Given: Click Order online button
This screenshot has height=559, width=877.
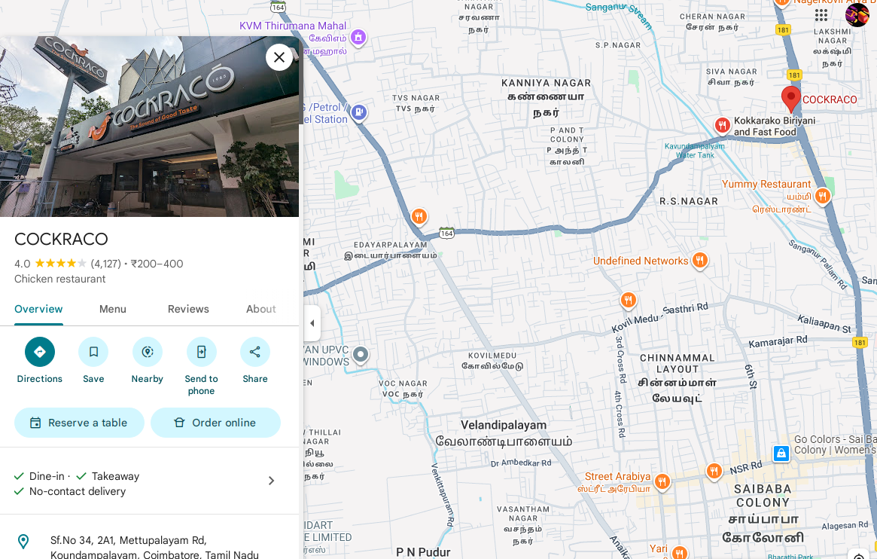Looking at the screenshot, I should (215, 423).
